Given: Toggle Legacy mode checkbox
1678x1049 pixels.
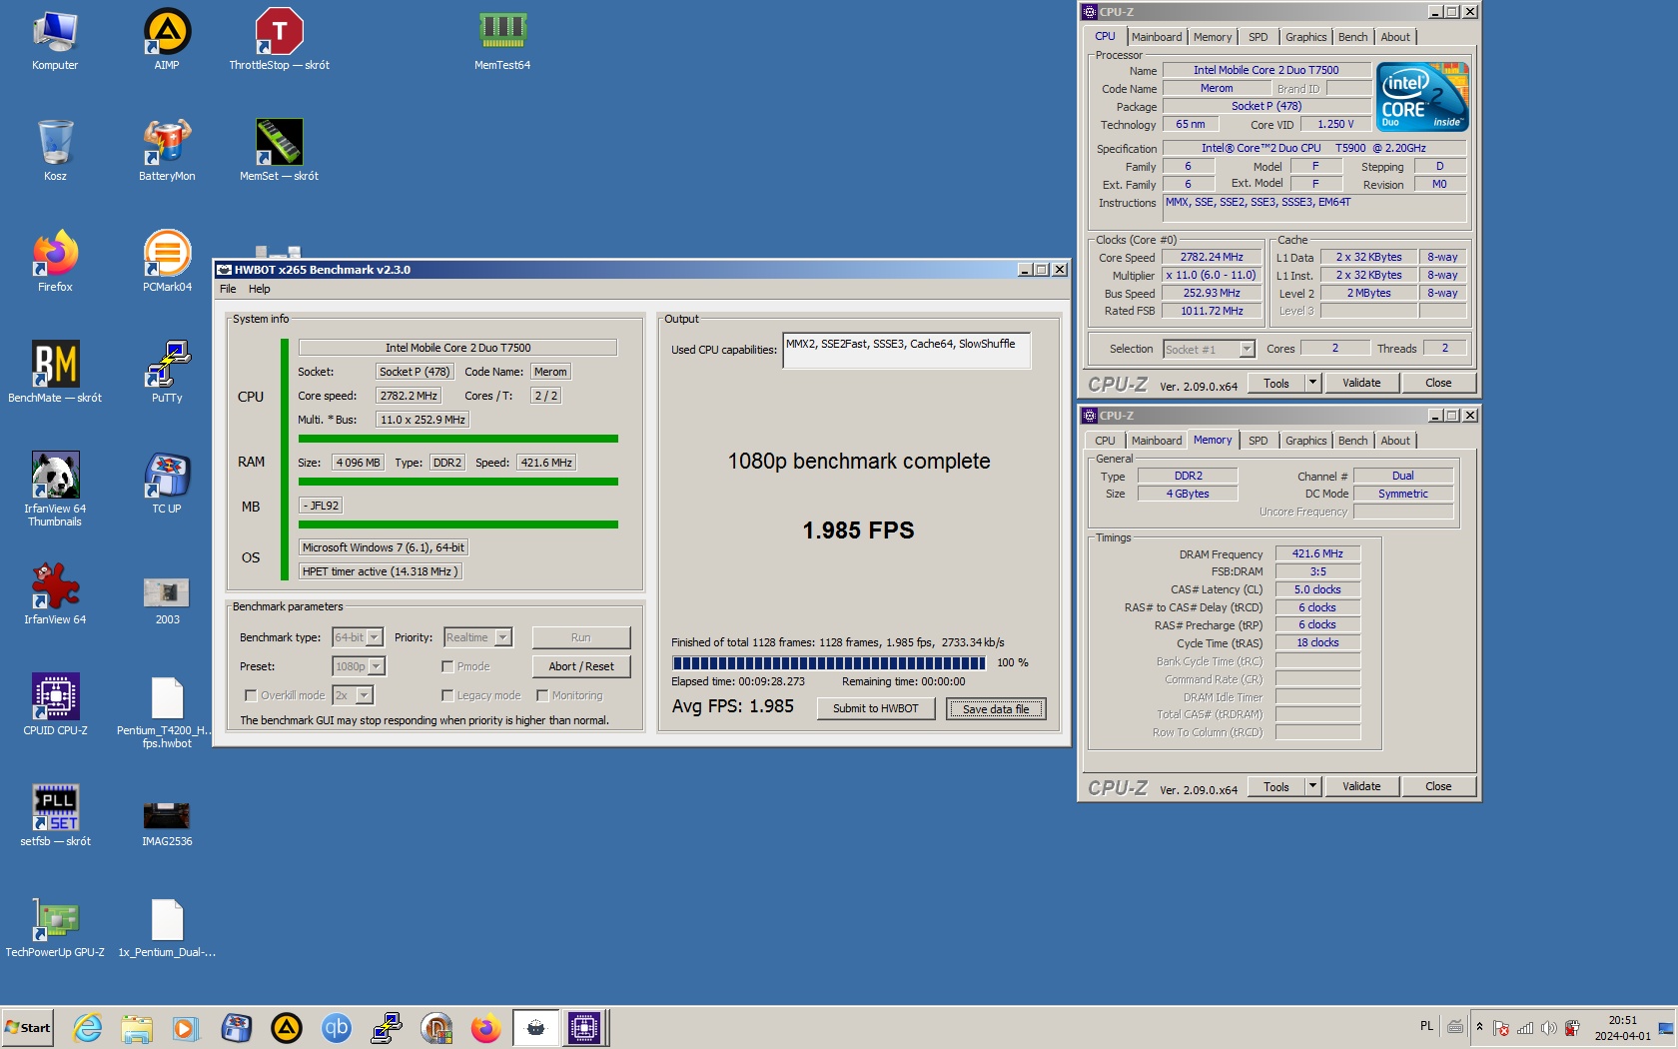Looking at the screenshot, I should pos(447,695).
